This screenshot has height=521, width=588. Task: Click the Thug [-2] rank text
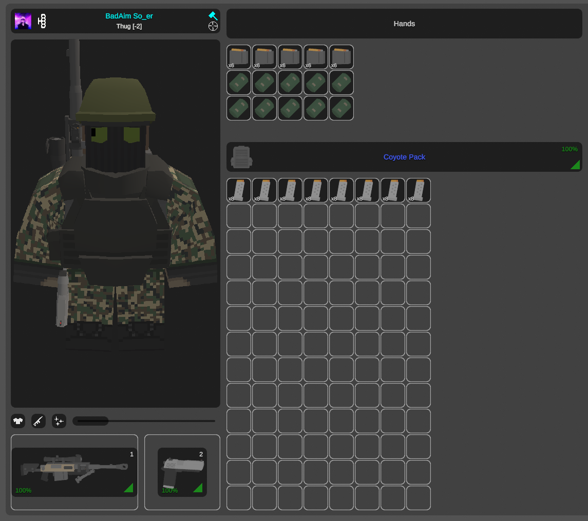pyautogui.click(x=129, y=26)
